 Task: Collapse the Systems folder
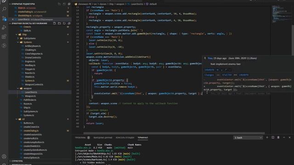18,42
